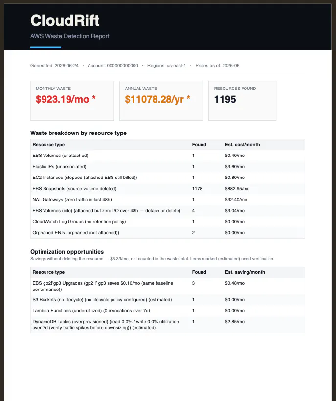
Task: Click the 'NAT Gateways (zero traffic' row
Action: tap(167, 200)
